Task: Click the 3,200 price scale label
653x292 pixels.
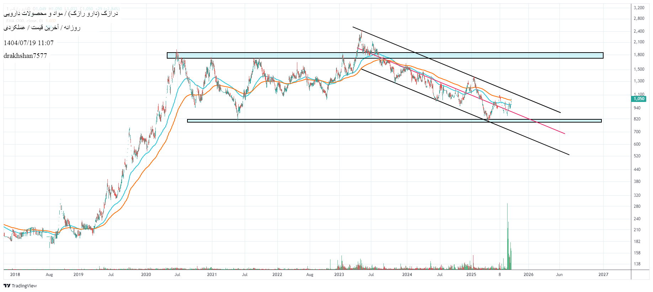Action: 639,8
